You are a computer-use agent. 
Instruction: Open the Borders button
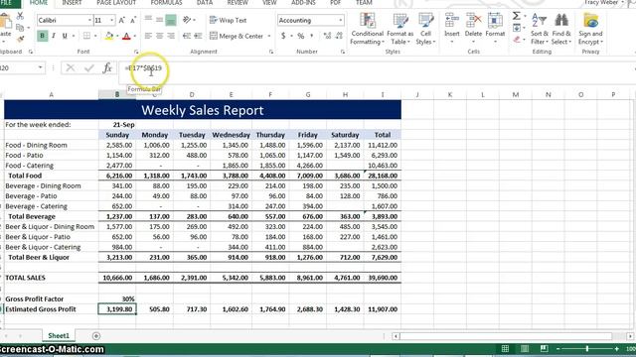click(86, 36)
